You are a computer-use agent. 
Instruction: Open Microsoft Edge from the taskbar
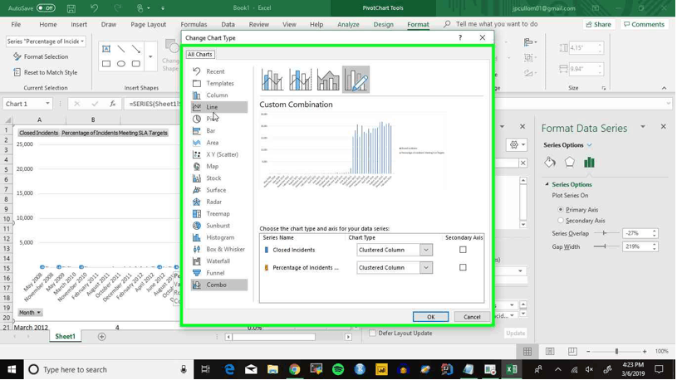click(x=229, y=370)
